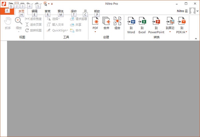Click the 共享 share button

(76, 24)
